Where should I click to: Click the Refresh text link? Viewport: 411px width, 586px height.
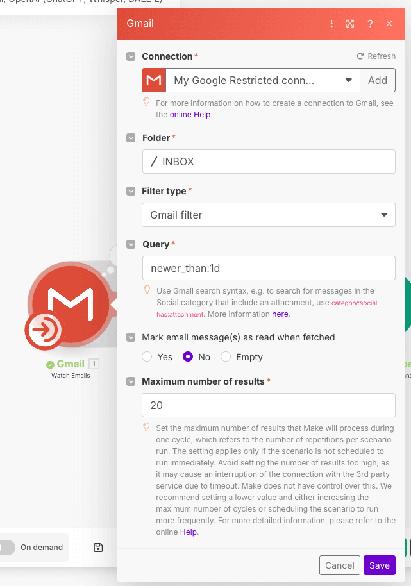(382, 56)
